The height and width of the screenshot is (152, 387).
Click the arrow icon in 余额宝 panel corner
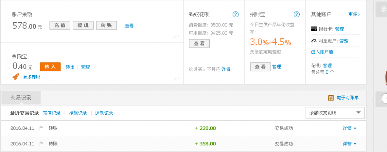point(176,78)
